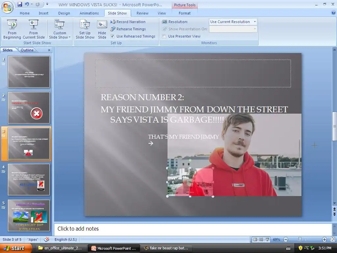
Task: Click the green rotation handle of selected picture
Action: (x=190, y=160)
